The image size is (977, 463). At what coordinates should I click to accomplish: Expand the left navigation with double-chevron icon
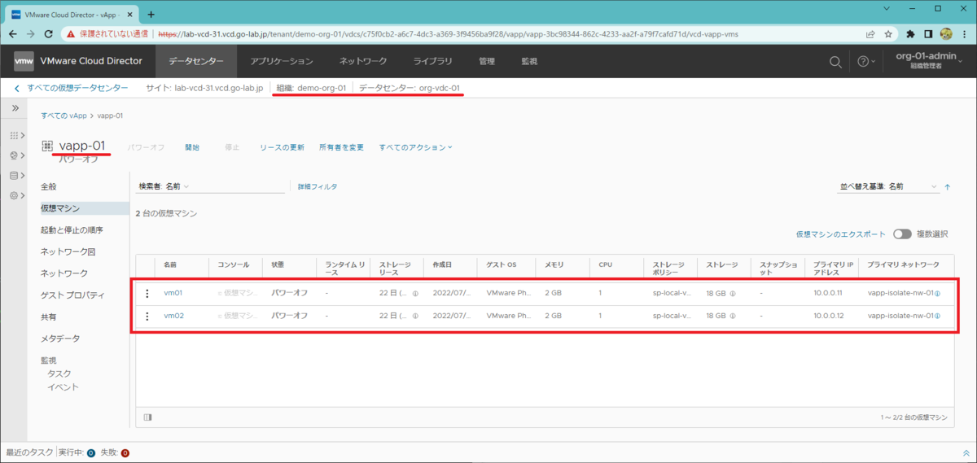(x=15, y=108)
